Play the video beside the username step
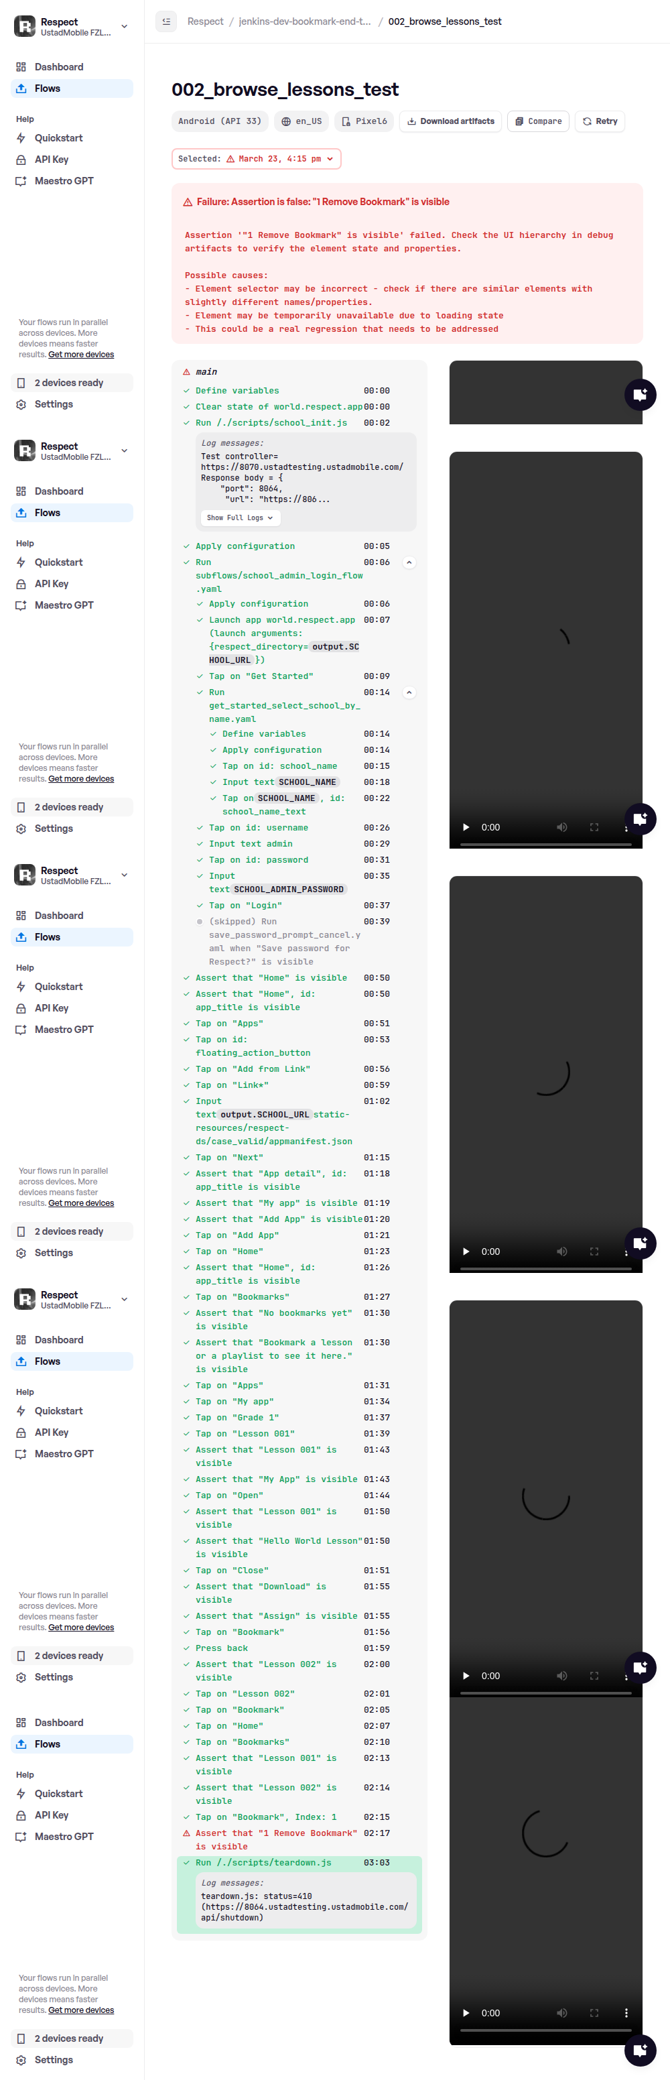This screenshot has width=670, height=2080. [x=466, y=828]
